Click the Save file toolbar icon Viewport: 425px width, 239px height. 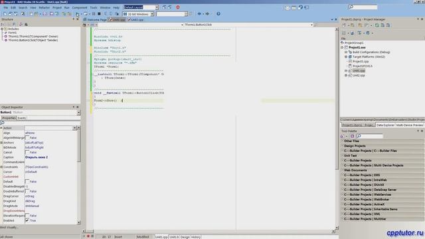(44, 14)
